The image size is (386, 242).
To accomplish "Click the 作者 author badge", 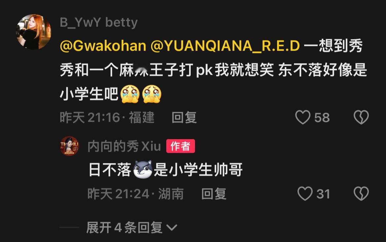I will (x=180, y=146).
